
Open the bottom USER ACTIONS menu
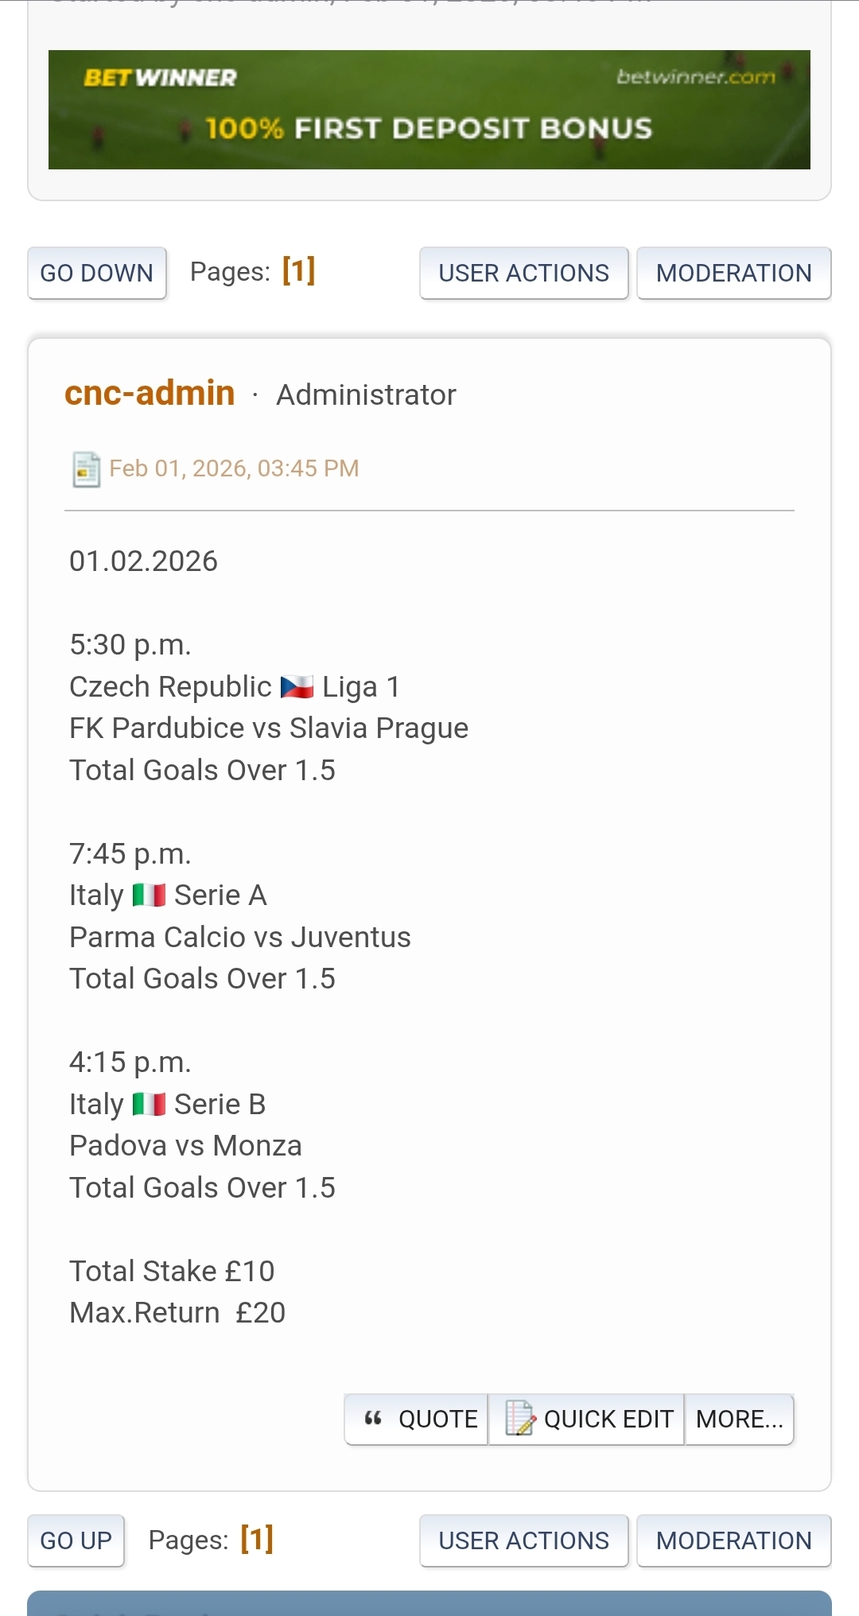click(523, 1540)
